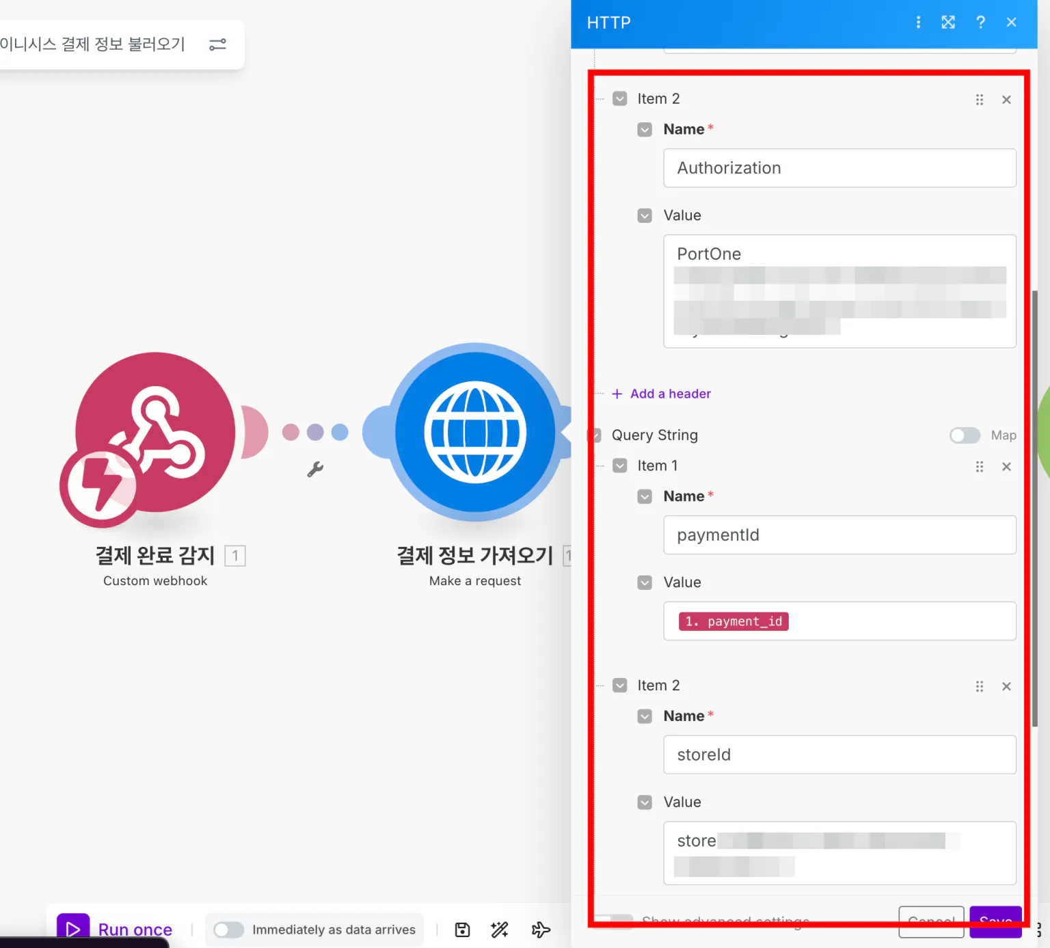Image resolution: width=1050 pixels, height=948 pixels.
Task: Collapse Name field for paymentId
Action: pyautogui.click(x=645, y=497)
